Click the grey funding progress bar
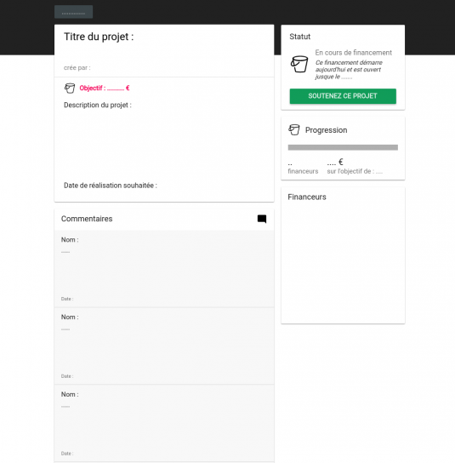The width and height of the screenshot is (455, 463). (x=343, y=147)
